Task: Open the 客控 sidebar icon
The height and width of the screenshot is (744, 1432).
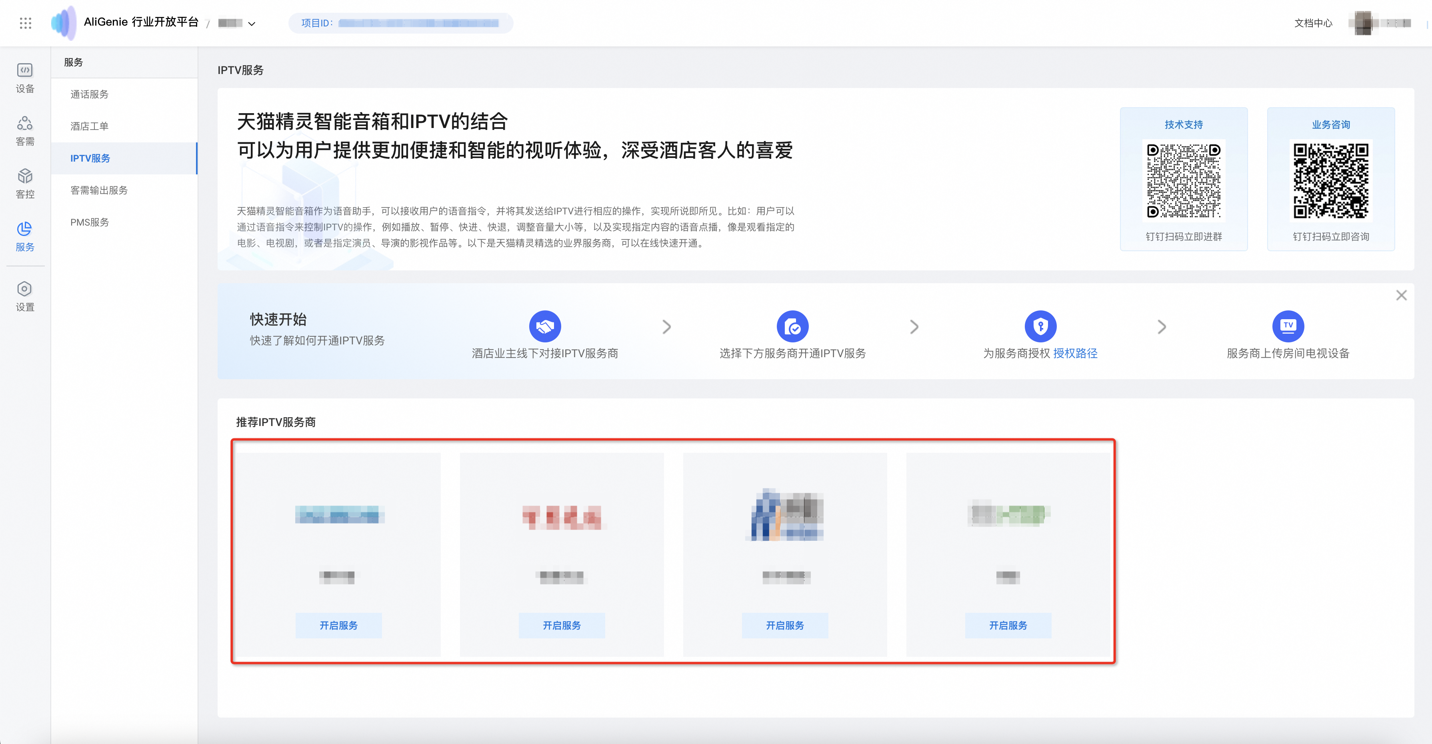Action: coord(24,183)
